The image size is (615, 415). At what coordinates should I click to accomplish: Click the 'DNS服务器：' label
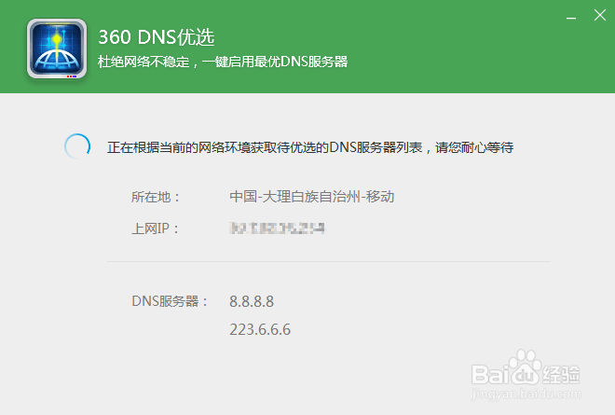click(170, 301)
